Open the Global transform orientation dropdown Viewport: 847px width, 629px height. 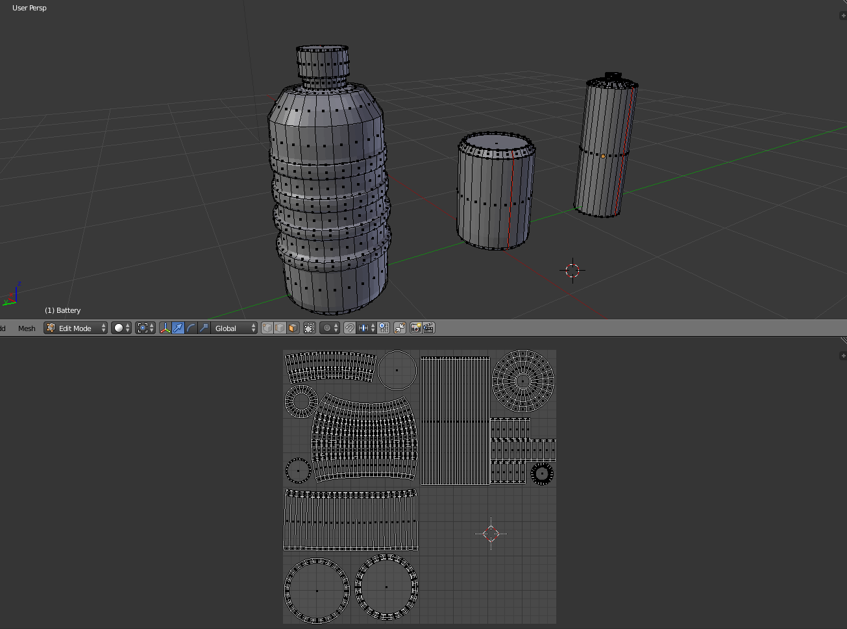click(x=234, y=328)
